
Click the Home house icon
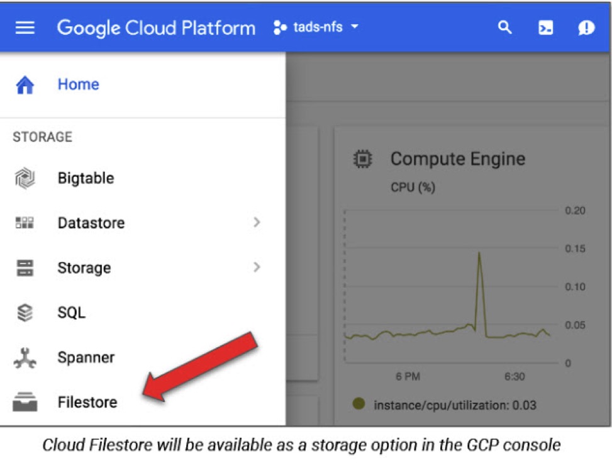tap(25, 85)
